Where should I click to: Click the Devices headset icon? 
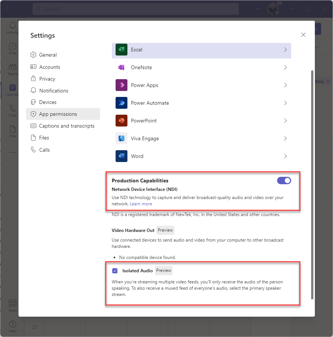click(33, 102)
